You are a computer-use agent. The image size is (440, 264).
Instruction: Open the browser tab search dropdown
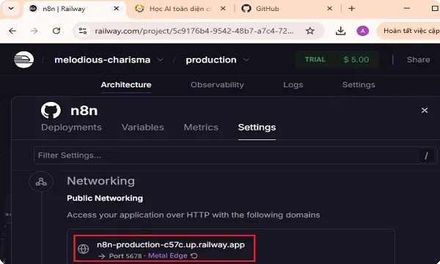(11, 8)
